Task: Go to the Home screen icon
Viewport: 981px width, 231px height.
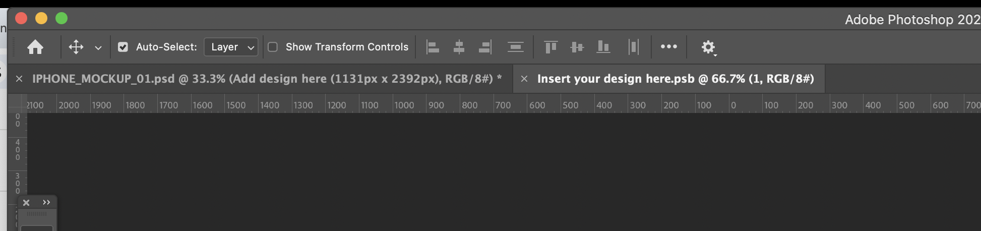Action: tap(35, 47)
